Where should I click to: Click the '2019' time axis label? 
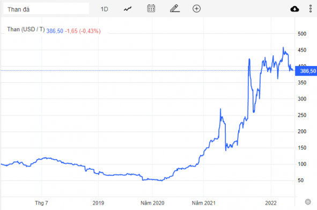pos(98,203)
